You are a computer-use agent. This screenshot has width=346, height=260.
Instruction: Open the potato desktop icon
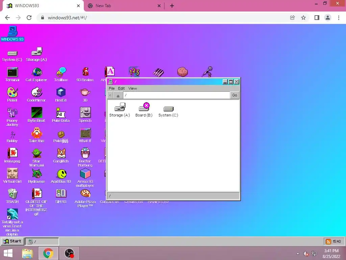(x=182, y=72)
